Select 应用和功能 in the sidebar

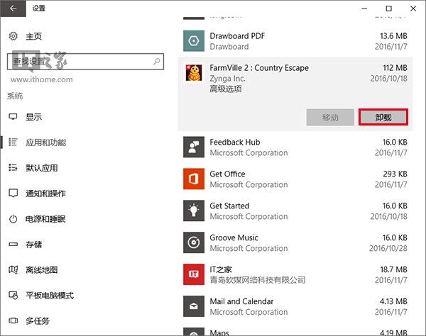pos(46,142)
